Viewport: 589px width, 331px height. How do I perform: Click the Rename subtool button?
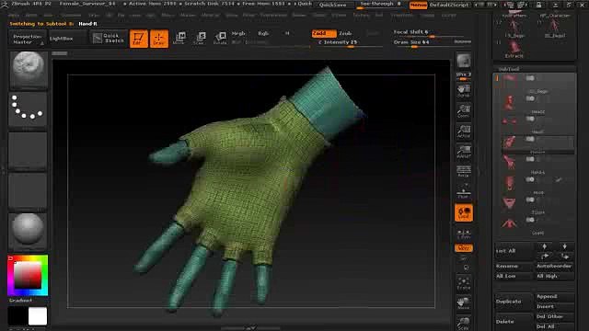514,266
